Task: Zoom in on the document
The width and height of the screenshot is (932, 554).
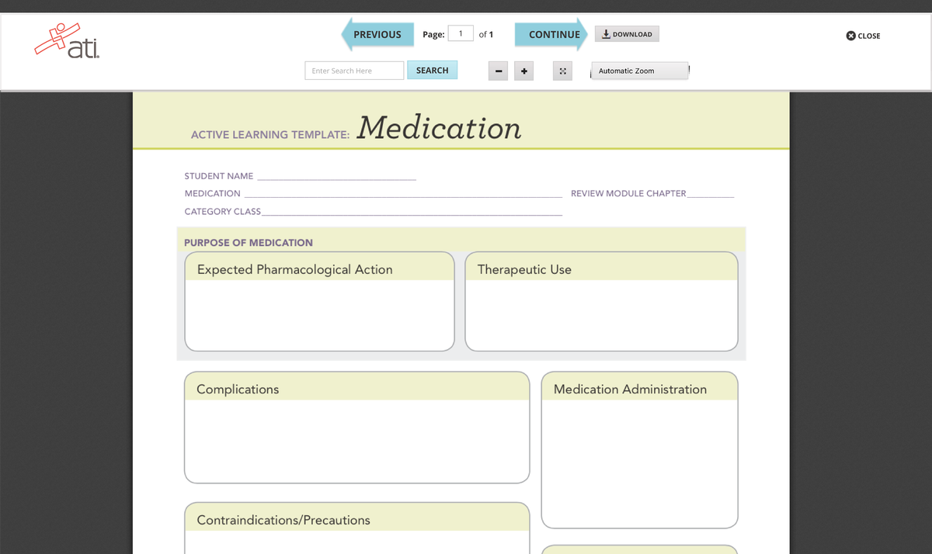Action: pos(523,71)
